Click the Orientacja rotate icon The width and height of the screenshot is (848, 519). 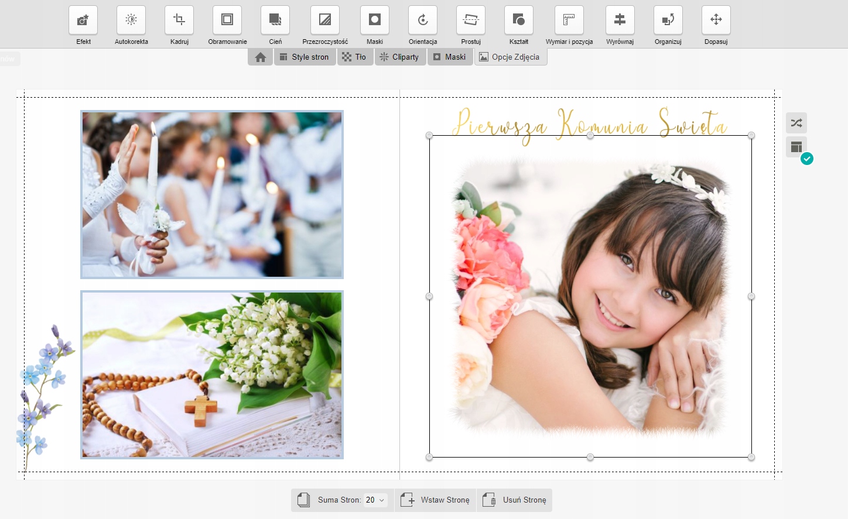(x=423, y=20)
